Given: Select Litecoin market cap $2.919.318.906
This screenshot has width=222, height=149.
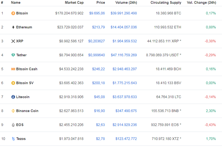Looking at the screenshot, I should [x=71, y=97].
